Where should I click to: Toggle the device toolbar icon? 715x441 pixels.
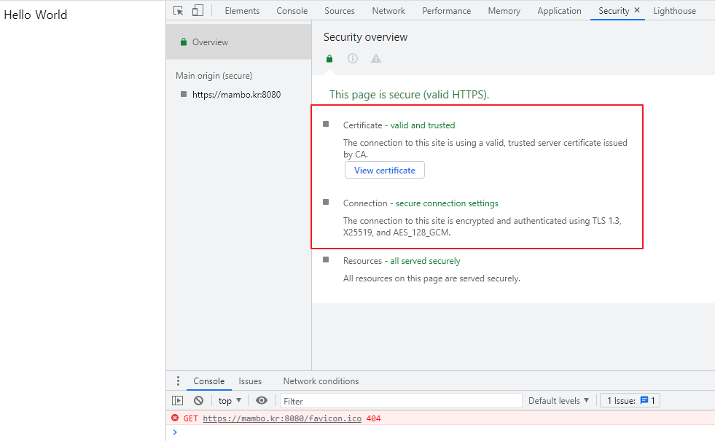click(198, 11)
